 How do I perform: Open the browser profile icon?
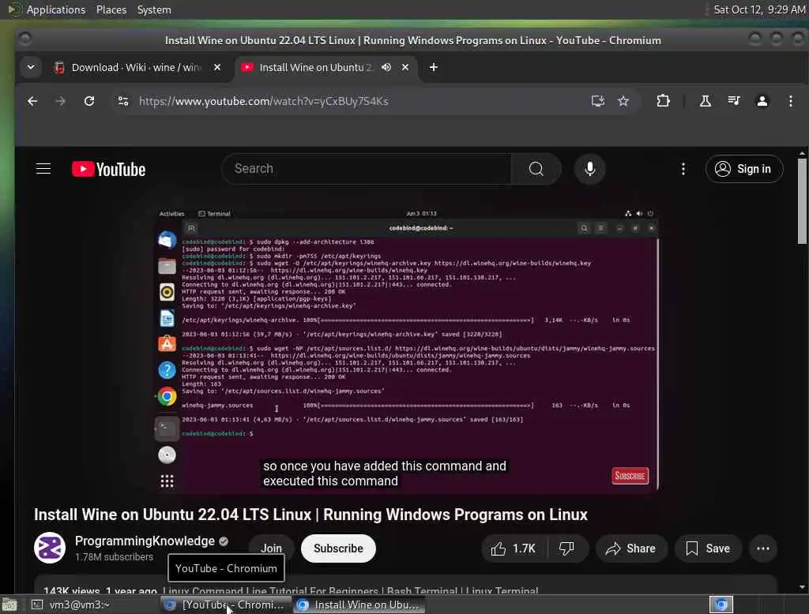point(762,101)
